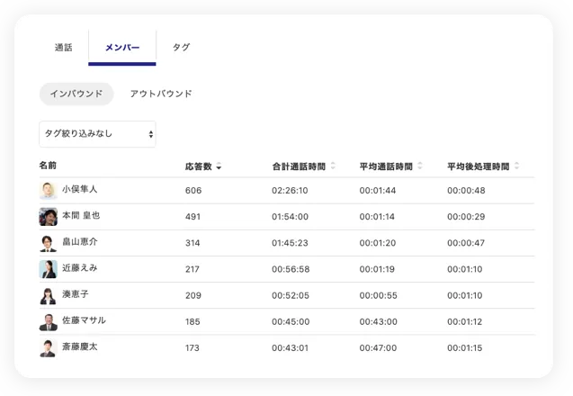
Task: Click average talk time 00:00:55
Action: 378,296
